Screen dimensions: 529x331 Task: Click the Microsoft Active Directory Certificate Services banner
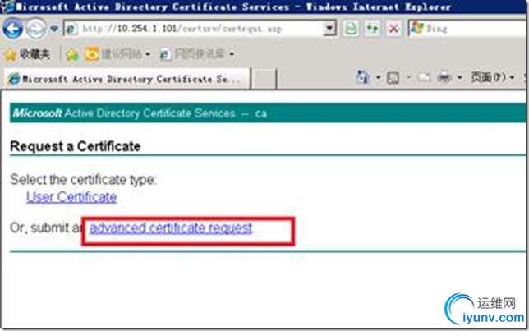coord(268,113)
